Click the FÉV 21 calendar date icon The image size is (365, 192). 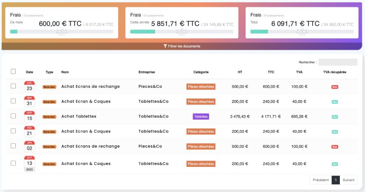tap(30, 131)
